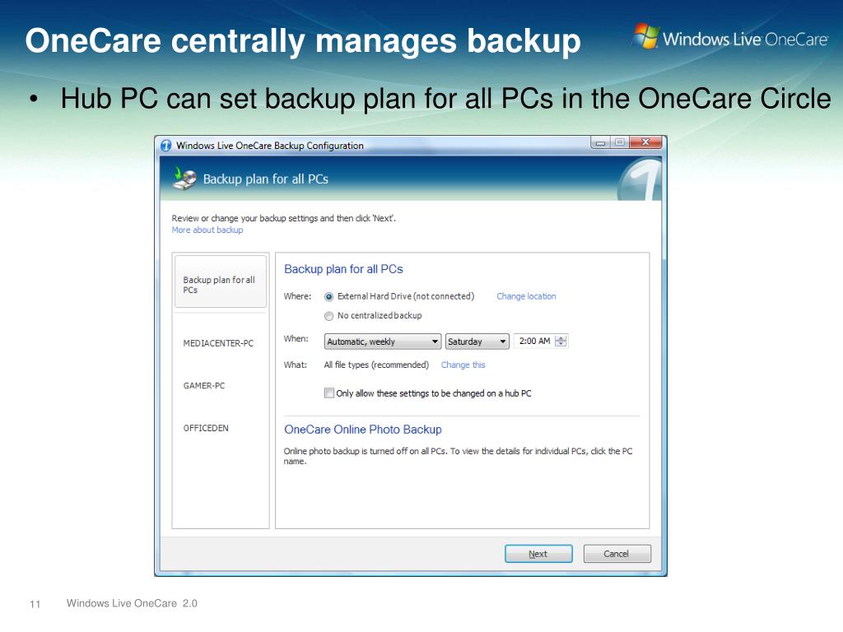Click the Change location link
Image resolution: width=843 pixels, height=632 pixels.
pyautogui.click(x=526, y=296)
